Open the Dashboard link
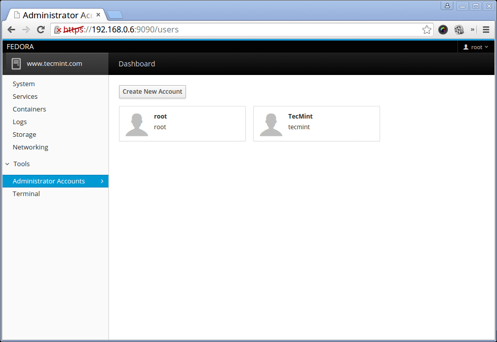 point(137,64)
